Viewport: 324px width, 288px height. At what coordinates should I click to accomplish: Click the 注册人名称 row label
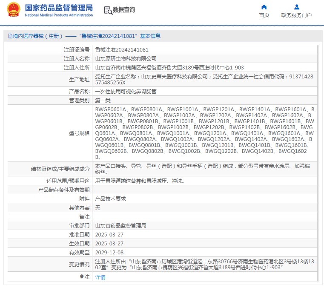click(77, 59)
